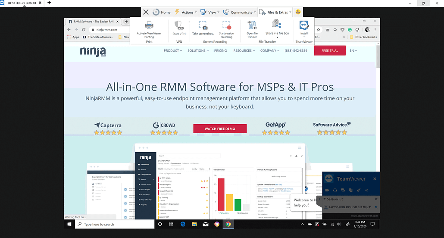This screenshot has height=238, width=444.
Task: Click the Apps shortcut in bookmarks bar
Action: click(x=73, y=37)
